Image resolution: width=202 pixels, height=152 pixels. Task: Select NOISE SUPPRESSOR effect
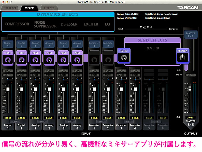coord(45,24)
